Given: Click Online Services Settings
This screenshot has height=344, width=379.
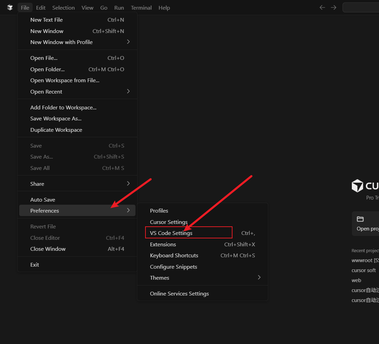Looking at the screenshot, I should tap(179, 293).
